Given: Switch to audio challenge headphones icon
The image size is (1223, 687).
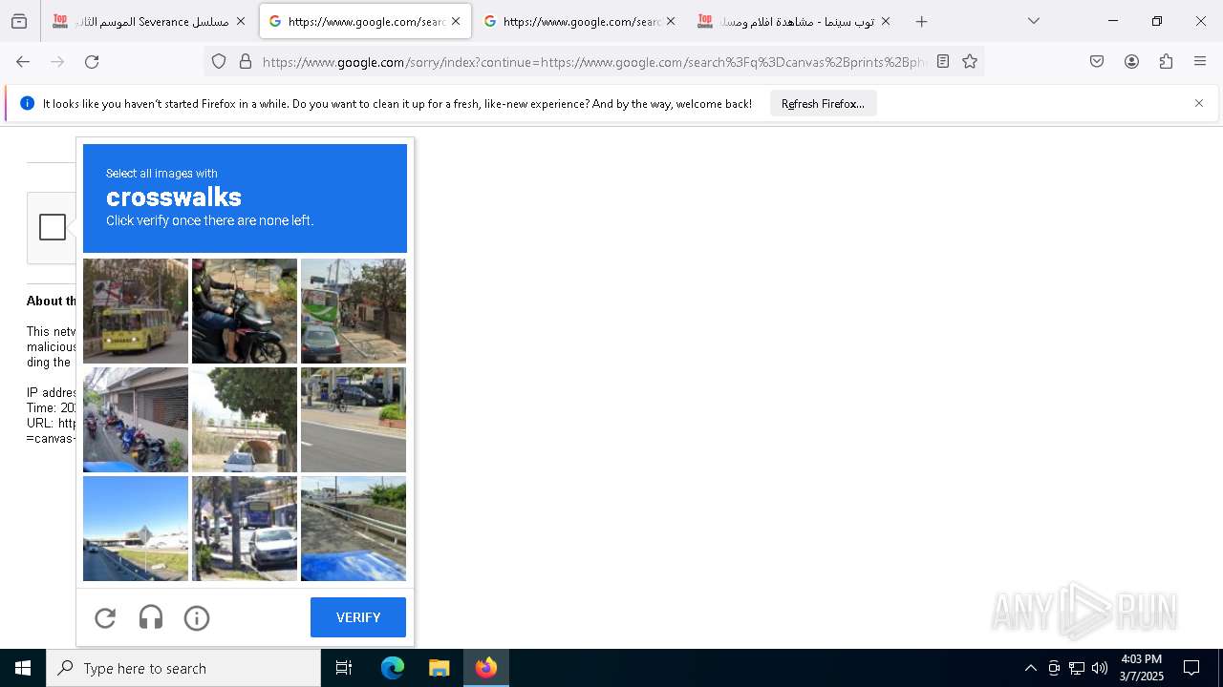Looking at the screenshot, I should pyautogui.click(x=151, y=618).
